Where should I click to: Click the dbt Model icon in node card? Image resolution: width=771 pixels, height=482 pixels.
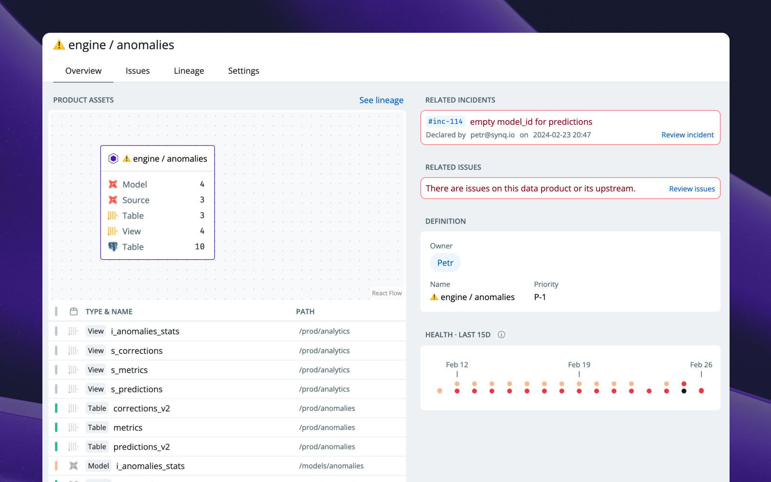click(x=113, y=184)
